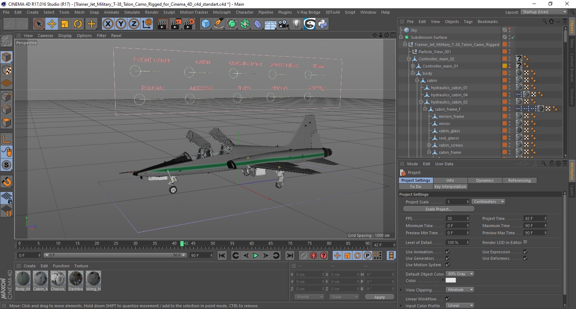576x309 pixels.
Task: Open Default Object Color dropdown
Action: click(460, 274)
